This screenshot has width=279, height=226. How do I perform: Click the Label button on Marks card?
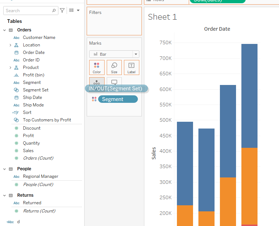pos(131,67)
